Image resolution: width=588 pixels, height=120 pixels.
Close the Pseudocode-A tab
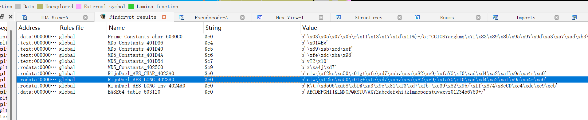tap(242, 17)
